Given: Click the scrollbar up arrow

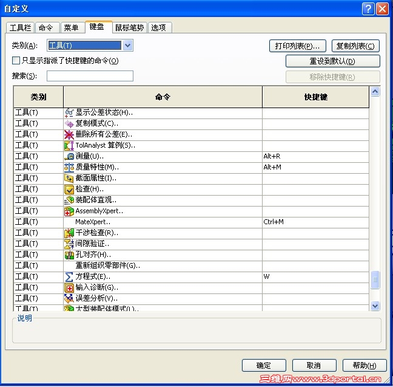Looking at the screenshot, I should [375, 91].
